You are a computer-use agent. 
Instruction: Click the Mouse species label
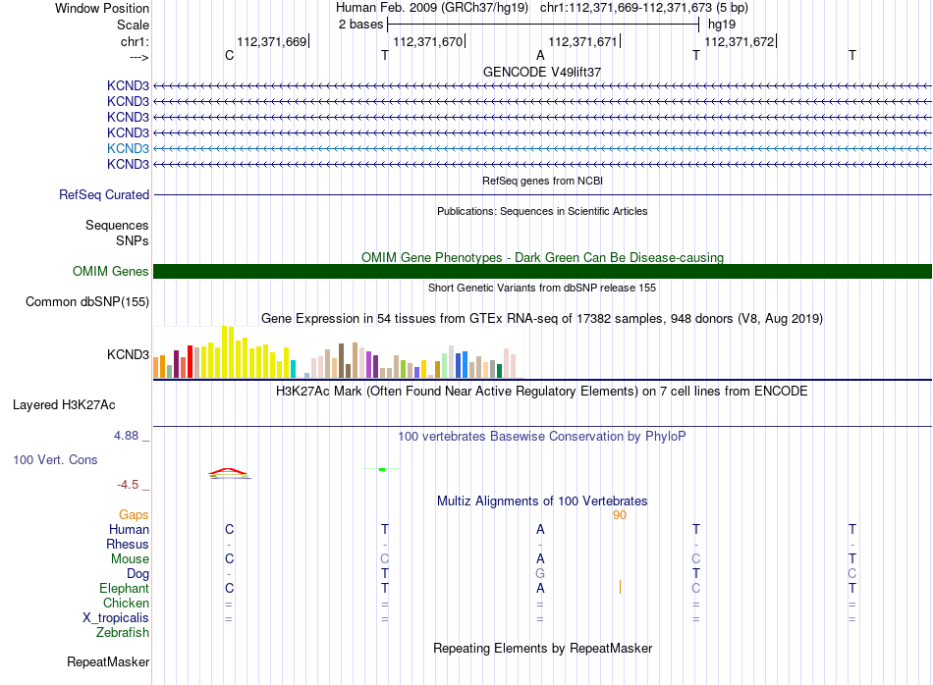130,559
